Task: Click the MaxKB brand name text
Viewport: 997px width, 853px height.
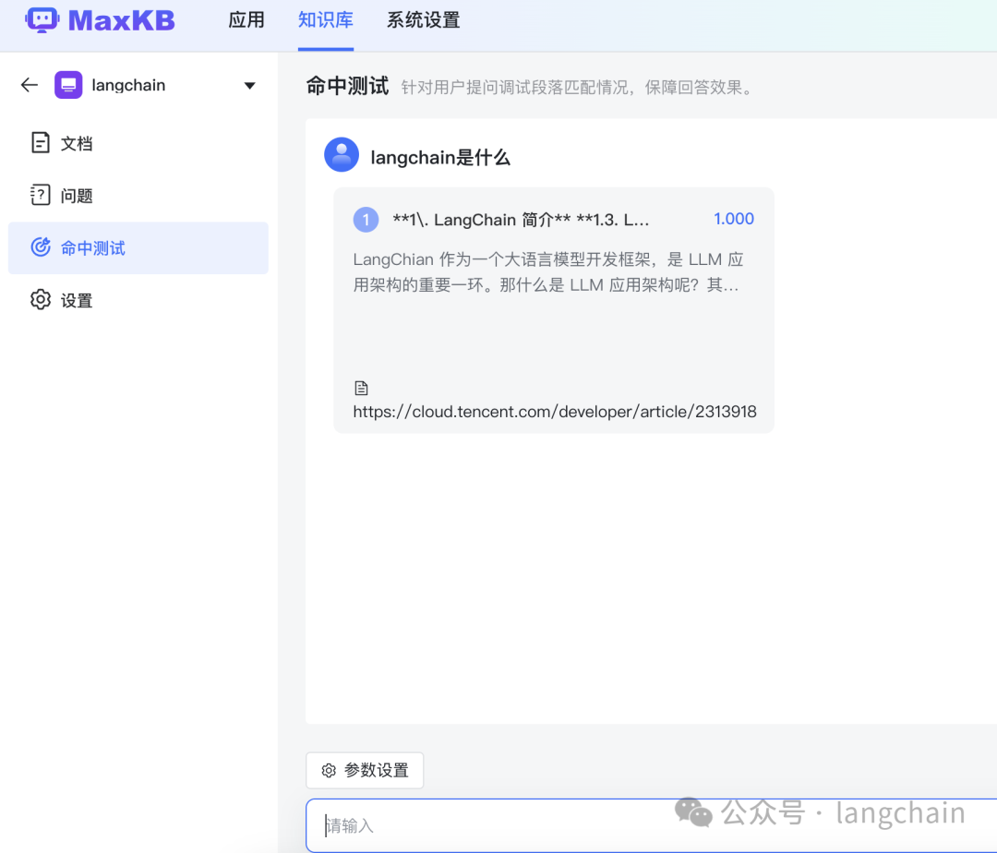Action: point(122,20)
